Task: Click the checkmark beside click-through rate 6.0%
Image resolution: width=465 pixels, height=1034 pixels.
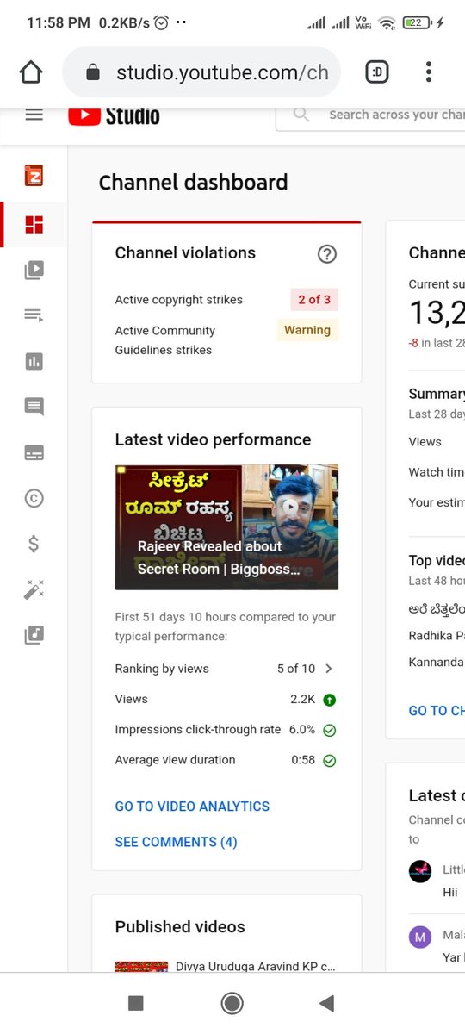Action: coord(329,730)
